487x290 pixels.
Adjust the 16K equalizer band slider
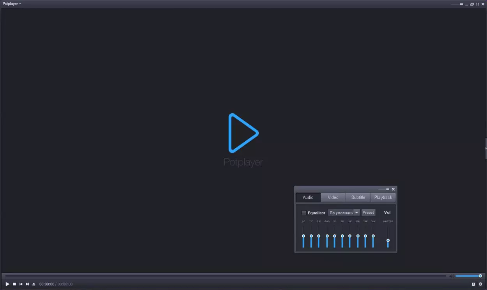[x=373, y=236]
